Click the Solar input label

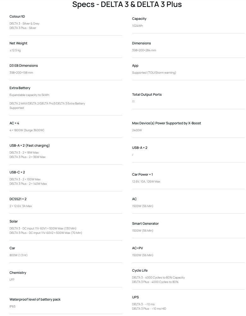click(14, 221)
